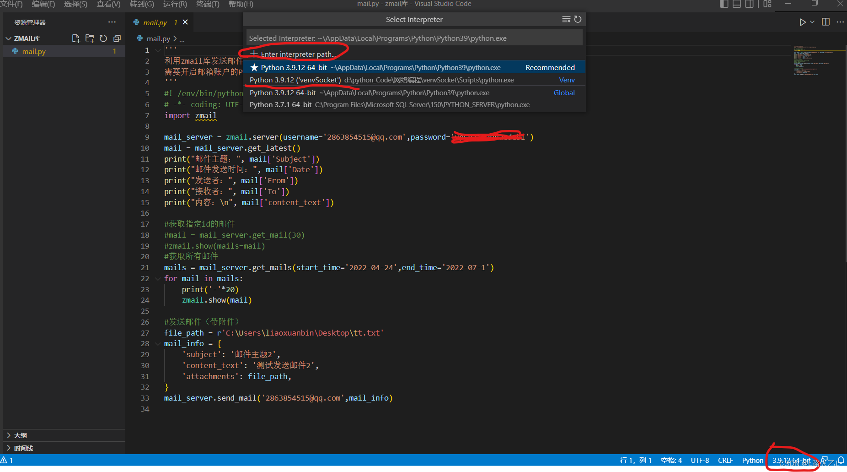Click line number 9 in the gutter
847x472 pixels.
(147, 137)
